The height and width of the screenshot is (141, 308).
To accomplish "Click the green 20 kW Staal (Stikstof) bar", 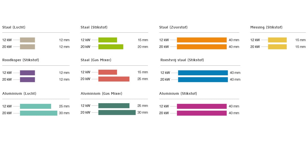I will click(110, 47).
